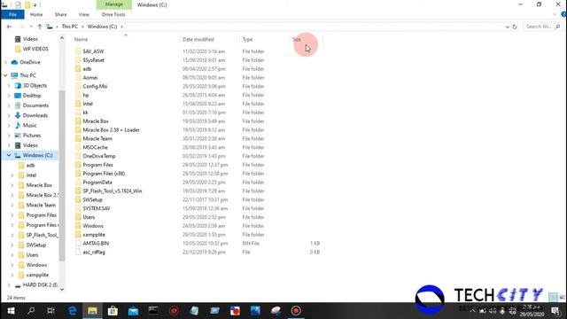The height and width of the screenshot is (319, 567).
Task: Open Microsoft Store from taskbar
Action: coord(113,311)
